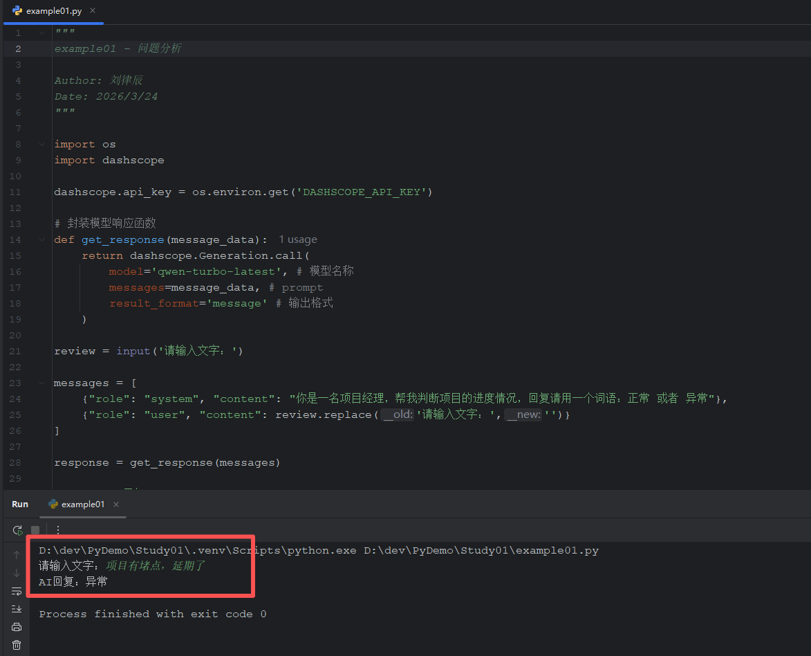Click the get_response function name at line 14
The height and width of the screenshot is (656, 811).
point(122,239)
